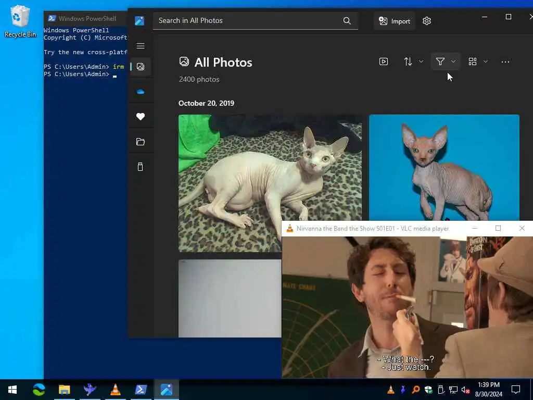Switch to PowerShell from taskbar
Screen dimensions: 533x400
click(141, 390)
